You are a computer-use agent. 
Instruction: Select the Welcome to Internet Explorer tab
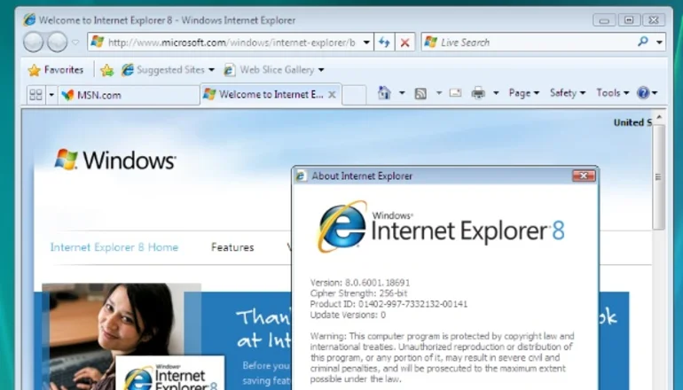(271, 95)
